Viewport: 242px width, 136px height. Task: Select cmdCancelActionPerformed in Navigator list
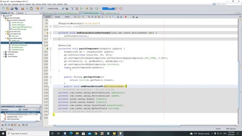tap(22, 114)
